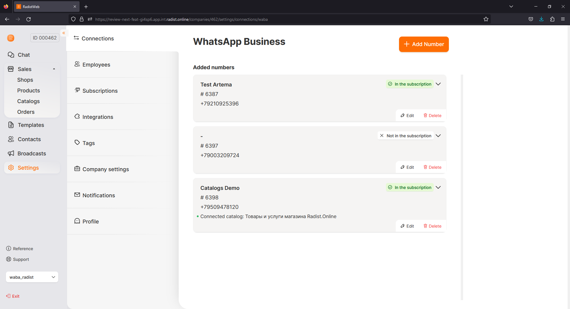This screenshot has height=309, width=570.
Task: Expand the Catalogs Demo number card
Action: (438, 187)
